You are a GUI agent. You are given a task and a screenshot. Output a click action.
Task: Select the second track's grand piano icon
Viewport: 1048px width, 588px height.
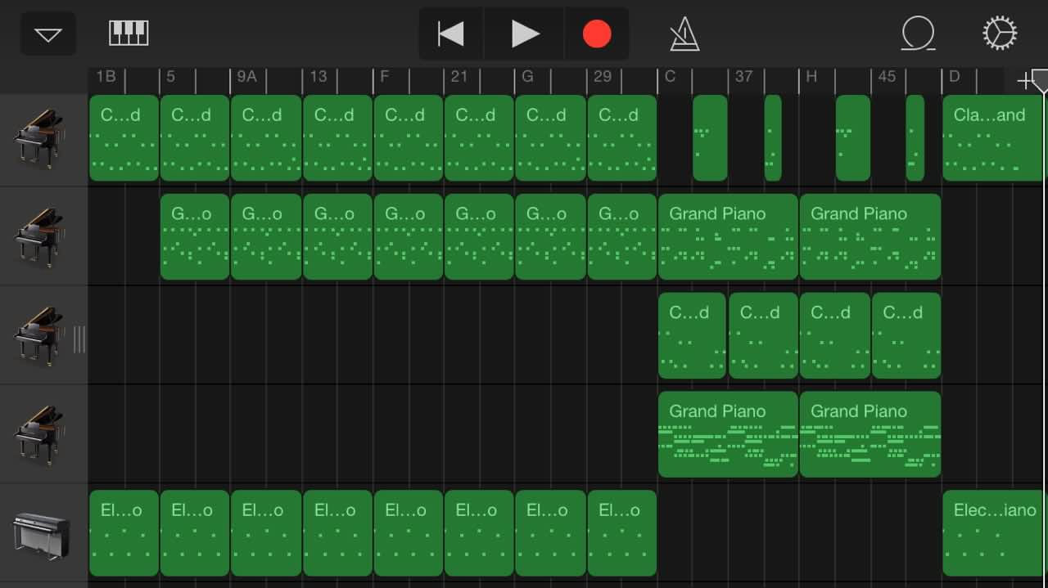[x=39, y=237]
